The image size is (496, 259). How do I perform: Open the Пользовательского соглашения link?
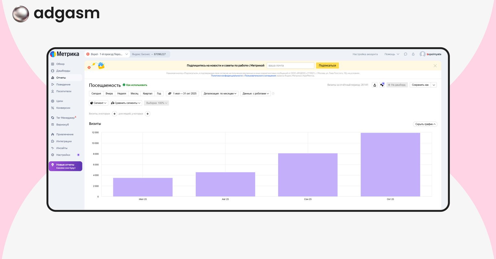(x=260, y=76)
